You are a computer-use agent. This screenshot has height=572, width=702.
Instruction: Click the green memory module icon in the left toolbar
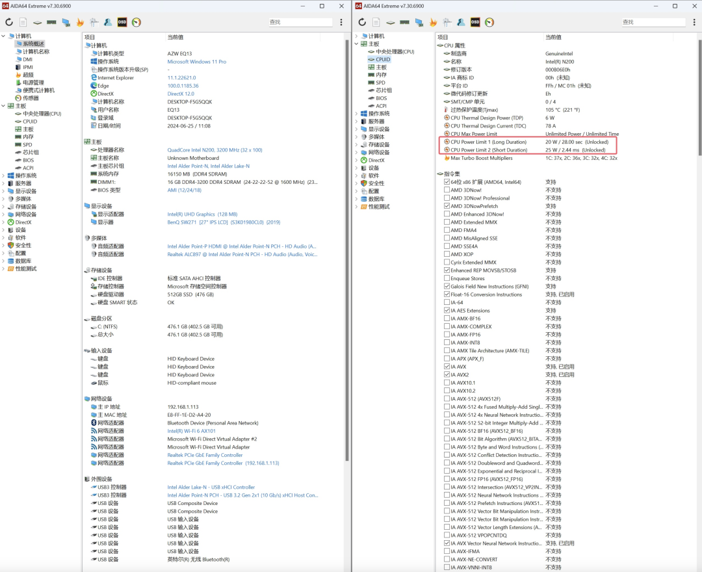click(51, 22)
